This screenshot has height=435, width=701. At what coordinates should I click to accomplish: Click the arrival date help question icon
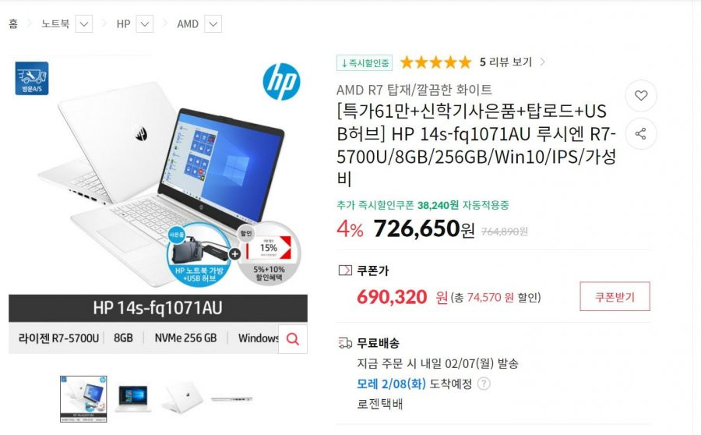pos(484,384)
